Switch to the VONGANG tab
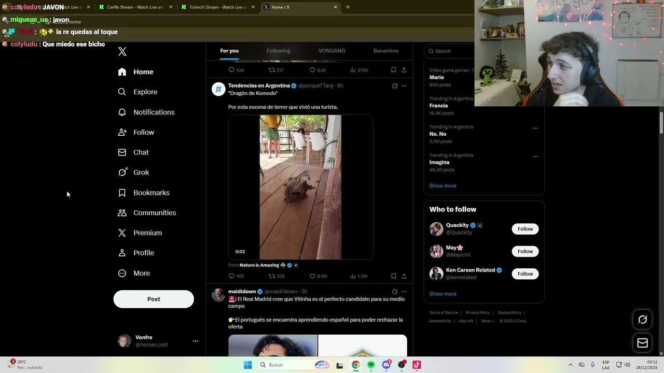Screen dimensions: 664x373 [332, 51]
